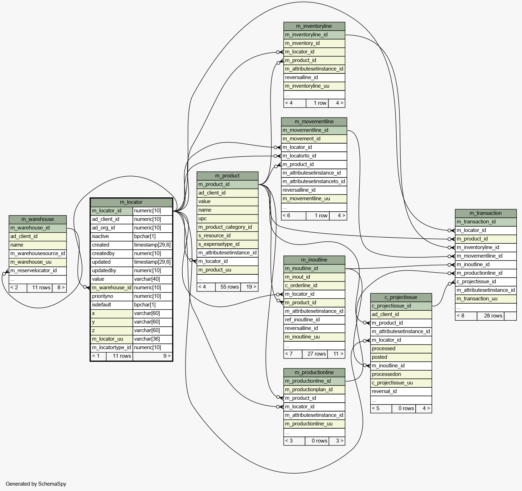Image resolution: width=522 pixels, height=491 pixels.
Task: Open the m_inventoryline table title
Action: [314, 26]
